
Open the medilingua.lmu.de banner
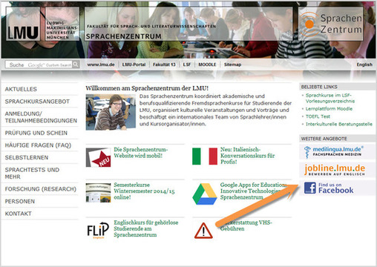click(335, 152)
